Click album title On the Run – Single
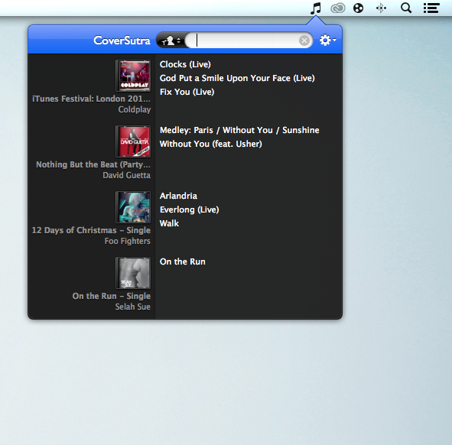The width and height of the screenshot is (452, 445). [112, 296]
